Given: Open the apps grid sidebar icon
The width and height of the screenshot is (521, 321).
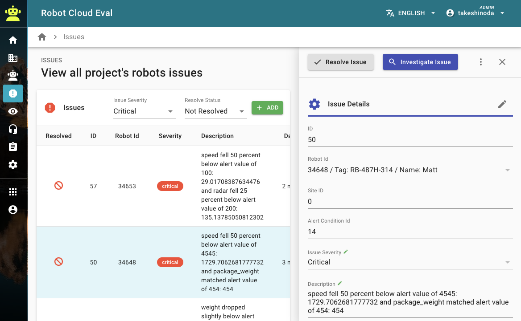Looking at the screenshot, I should tap(13, 192).
